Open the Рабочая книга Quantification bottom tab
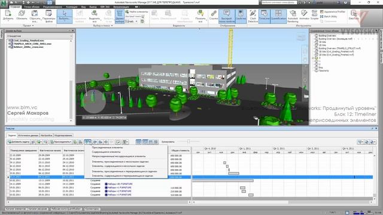 click(x=66, y=209)
